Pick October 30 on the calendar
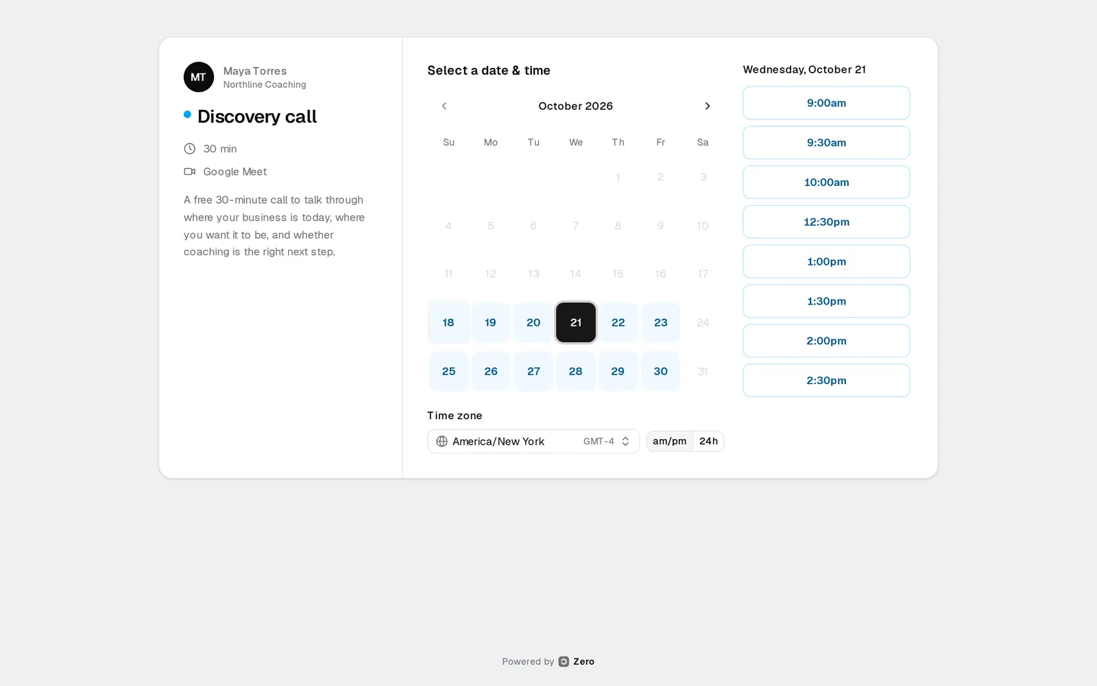The height and width of the screenshot is (686, 1097). (660, 371)
